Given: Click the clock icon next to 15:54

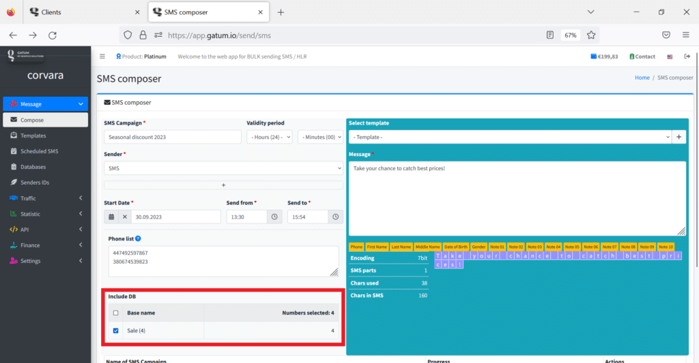Looking at the screenshot, I should click(335, 217).
